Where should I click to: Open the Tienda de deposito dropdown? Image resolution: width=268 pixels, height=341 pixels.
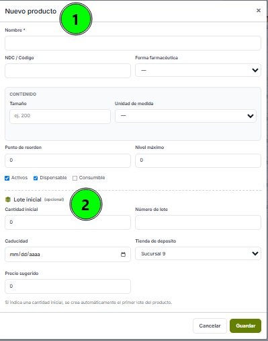(198, 253)
